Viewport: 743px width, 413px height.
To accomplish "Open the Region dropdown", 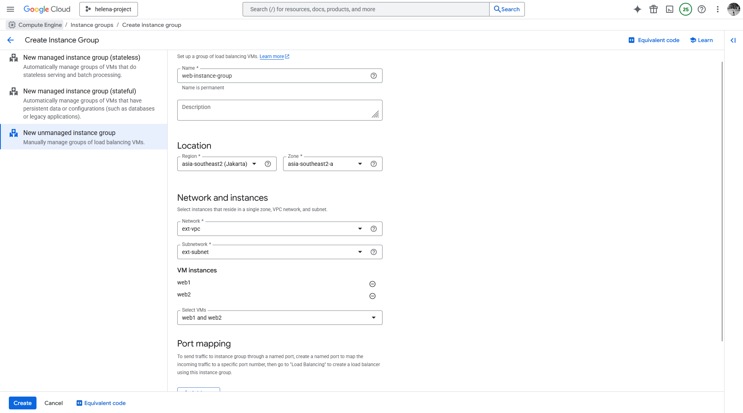I will [x=219, y=164].
